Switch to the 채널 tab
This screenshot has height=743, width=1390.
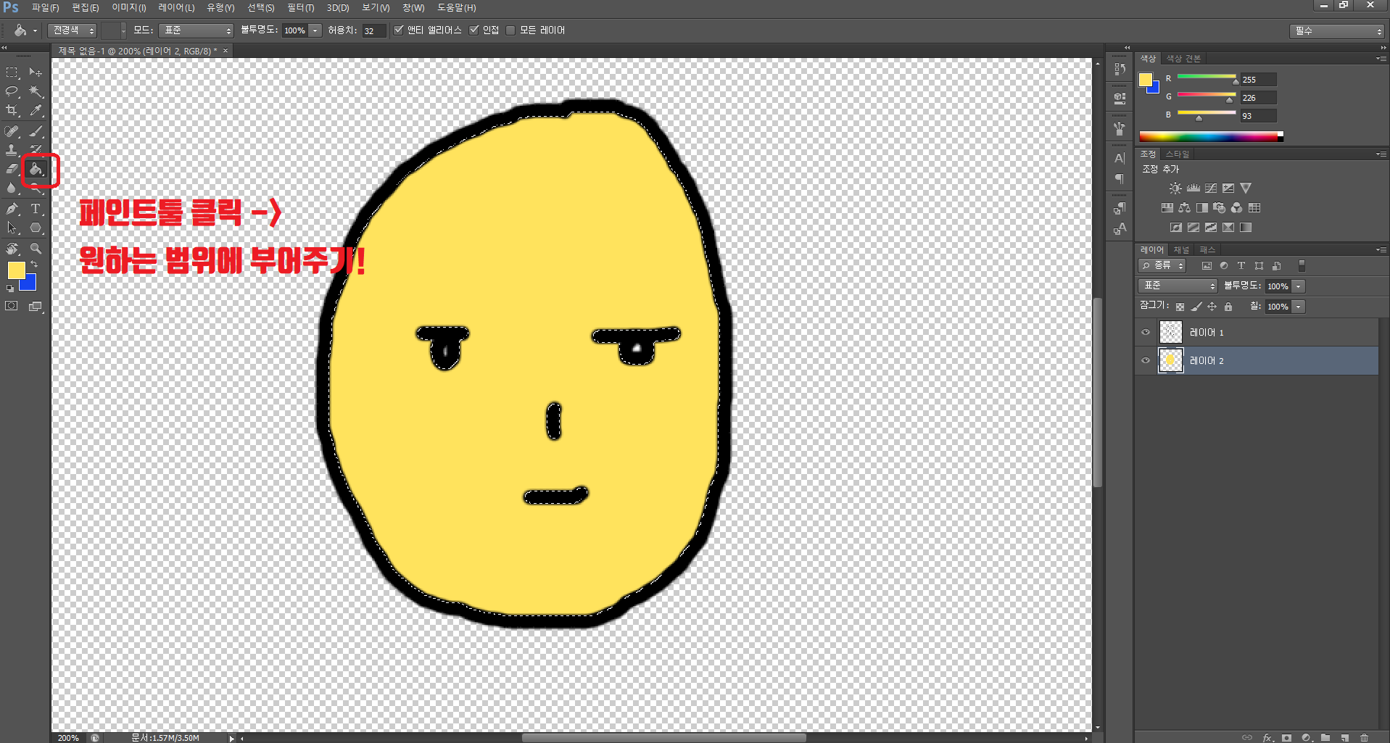click(x=1181, y=249)
